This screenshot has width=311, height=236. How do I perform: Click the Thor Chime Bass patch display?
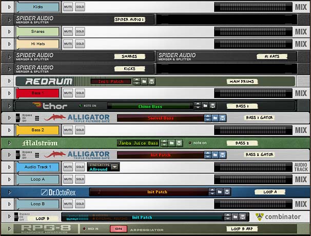(150, 106)
